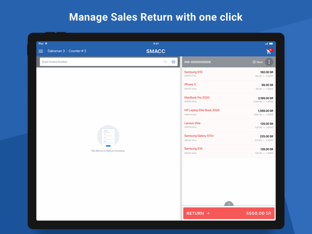Viewport: 312px width, 234px height.
Task: Select Samsung S10 139.00 SR row
Action: pos(229,151)
